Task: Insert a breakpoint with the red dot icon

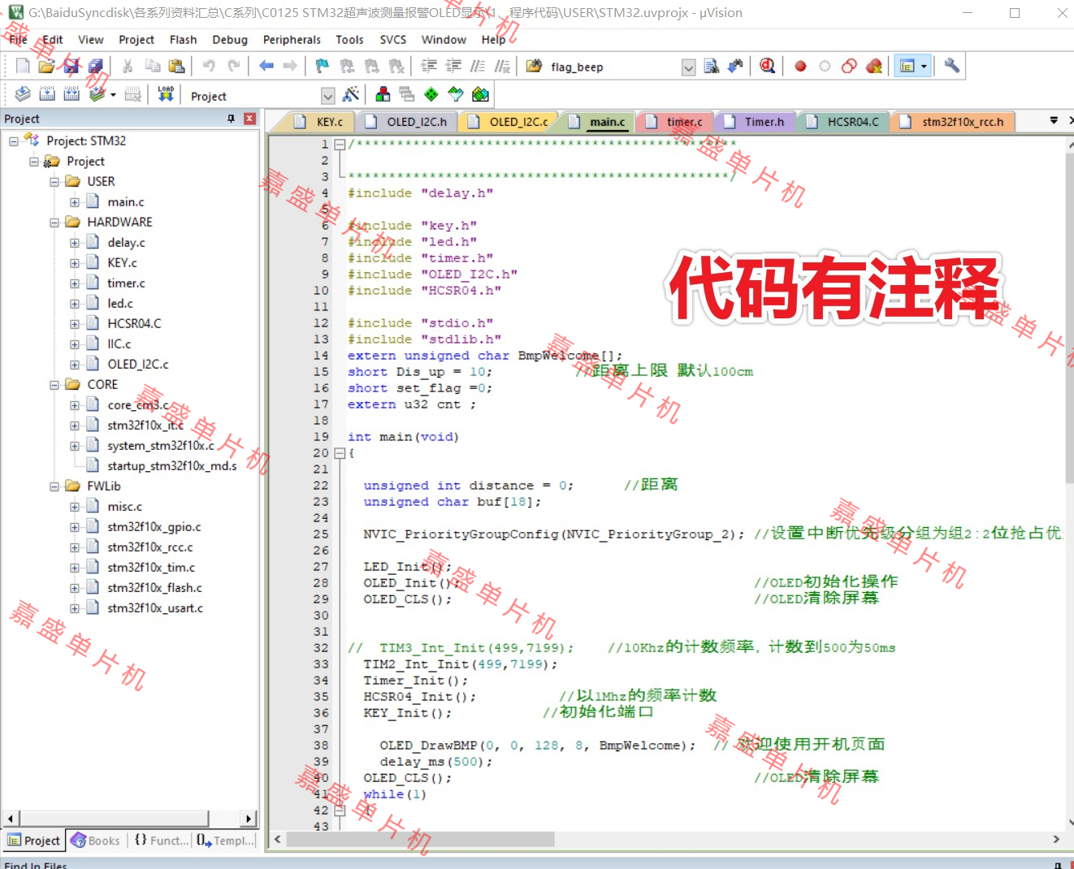Action: point(800,67)
